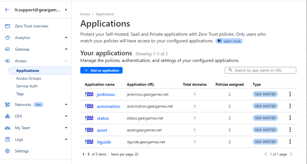
Task: Open the three-dot menu for the itguide row
Action: tap(290, 142)
